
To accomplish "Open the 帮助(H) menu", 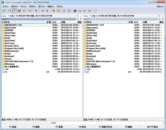I will [x=160, y=7].
